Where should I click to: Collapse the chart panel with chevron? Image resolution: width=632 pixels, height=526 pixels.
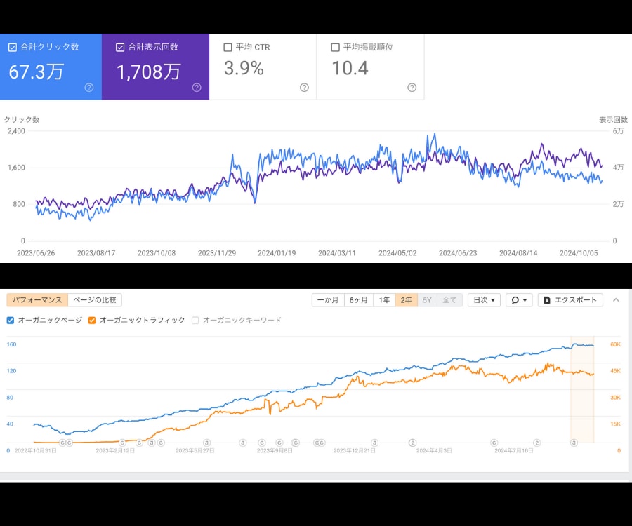(x=616, y=300)
